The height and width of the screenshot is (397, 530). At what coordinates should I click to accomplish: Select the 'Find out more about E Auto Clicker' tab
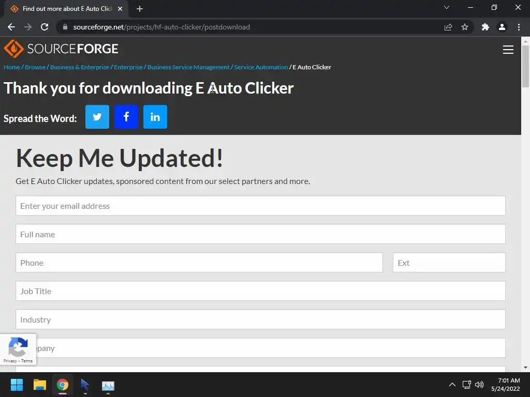coord(67,9)
